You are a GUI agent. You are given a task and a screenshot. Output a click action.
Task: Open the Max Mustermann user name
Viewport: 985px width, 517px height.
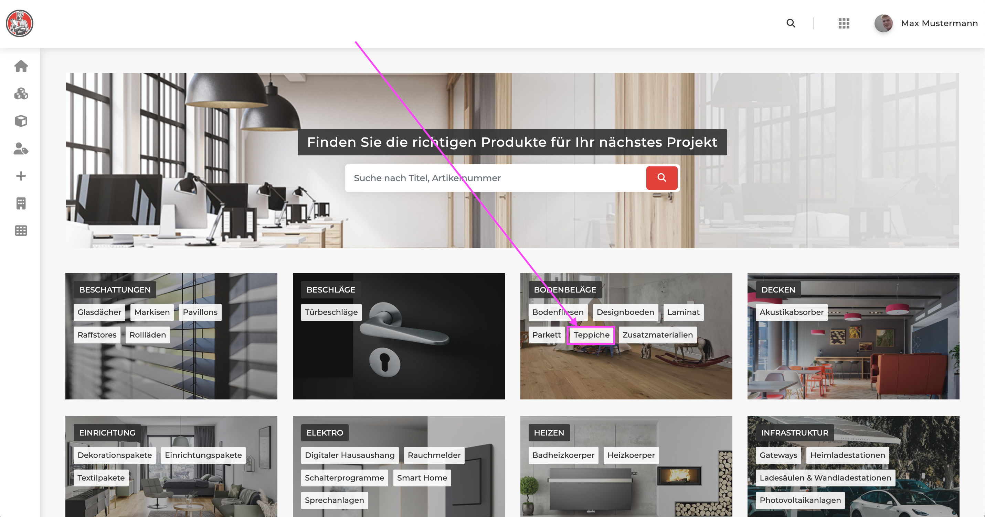(939, 23)
